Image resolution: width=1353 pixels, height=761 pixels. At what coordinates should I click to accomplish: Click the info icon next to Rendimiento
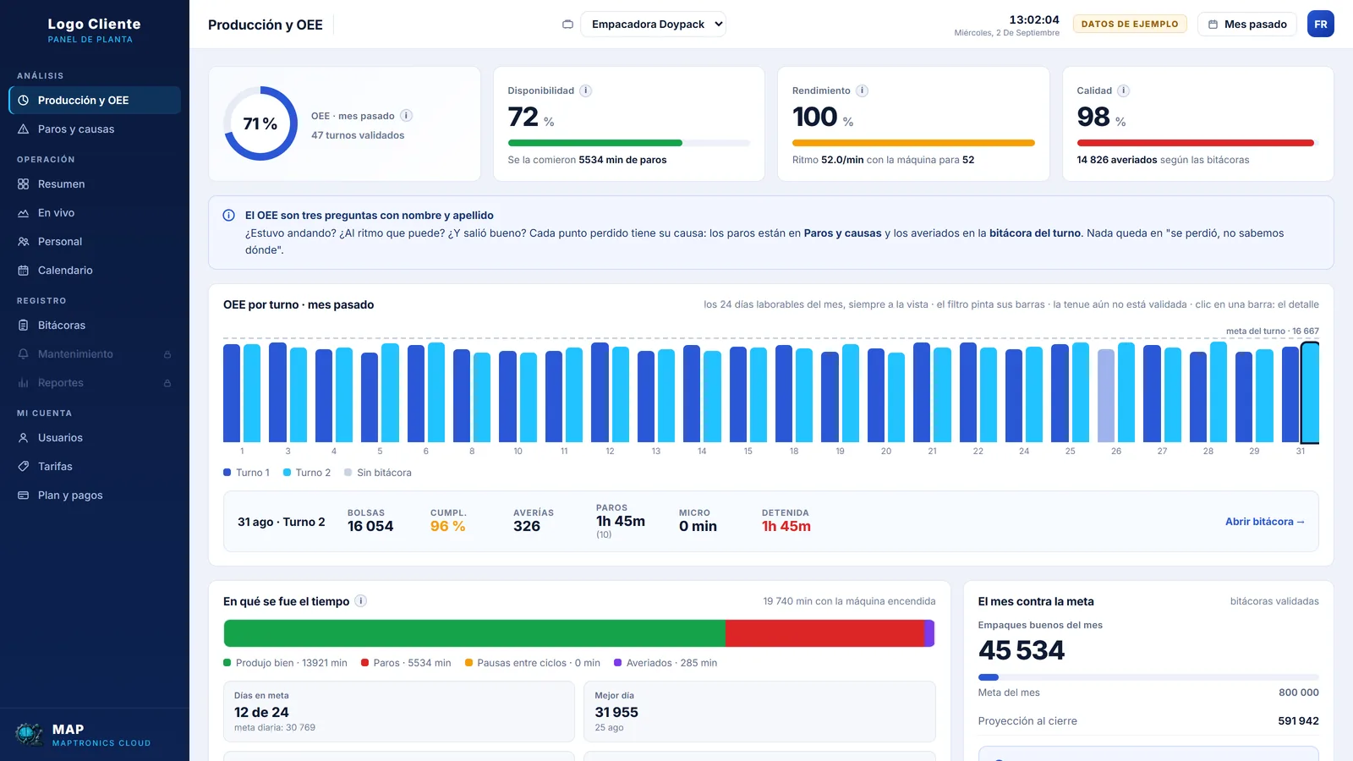(x=862, y=90)
